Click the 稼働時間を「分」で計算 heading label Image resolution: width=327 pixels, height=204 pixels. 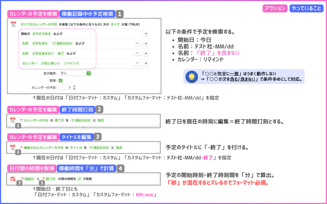click(87, 168)
